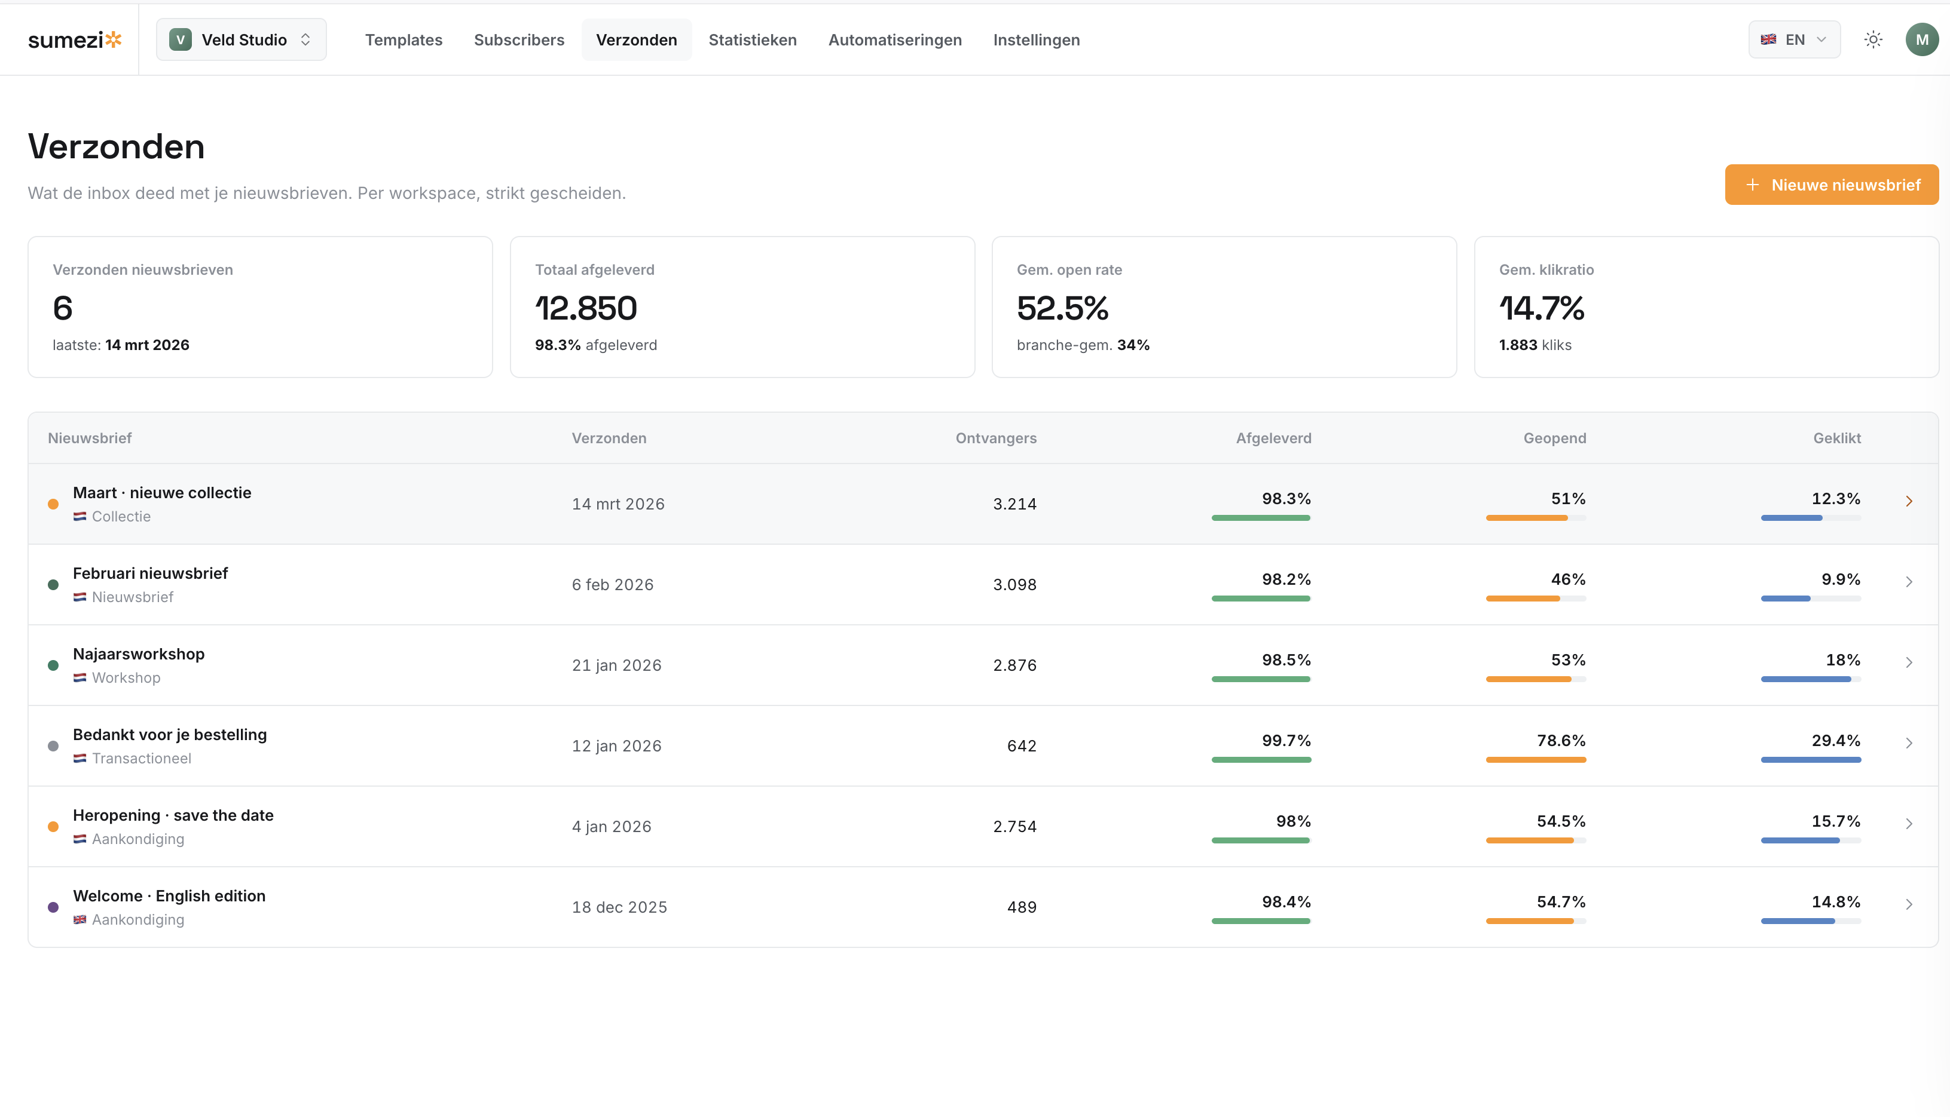Image resolution: width=1950 pixels, height=1117 pixels.
Task: Click green status dot for Februari nieuwsbrief
Action: 53,585
